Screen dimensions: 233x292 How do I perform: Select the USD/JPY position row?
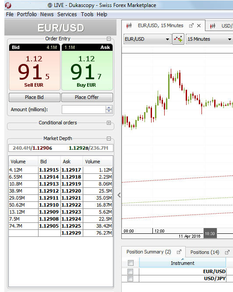177,278
